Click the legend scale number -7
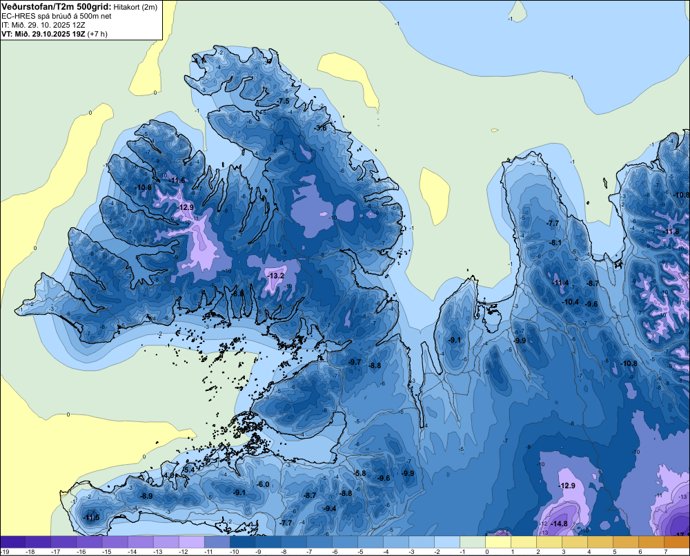This screenshot has height=556, width=690. coord(310,552)
